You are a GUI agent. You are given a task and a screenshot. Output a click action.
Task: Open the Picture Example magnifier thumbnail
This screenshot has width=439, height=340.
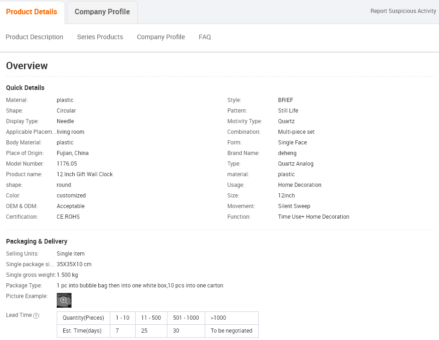[64, 300]
